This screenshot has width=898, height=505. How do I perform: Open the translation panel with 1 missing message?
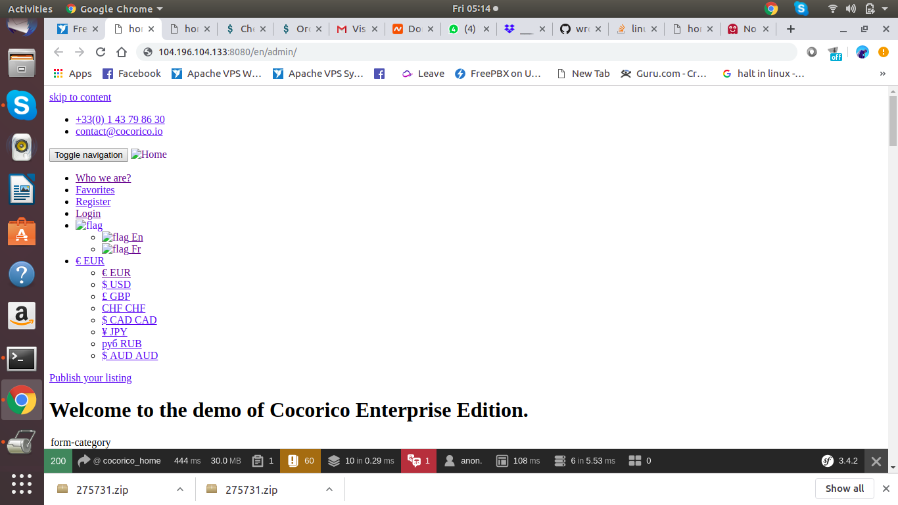click(418, 461)
